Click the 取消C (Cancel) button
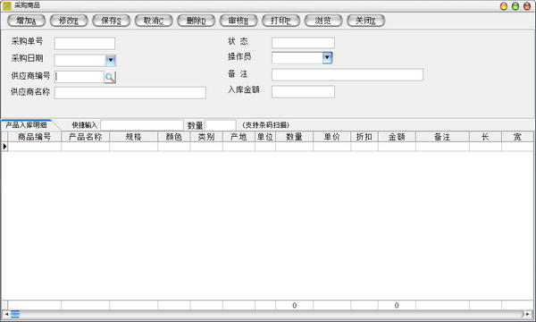Viewport: 536px width, 322px height. point(154,21)
